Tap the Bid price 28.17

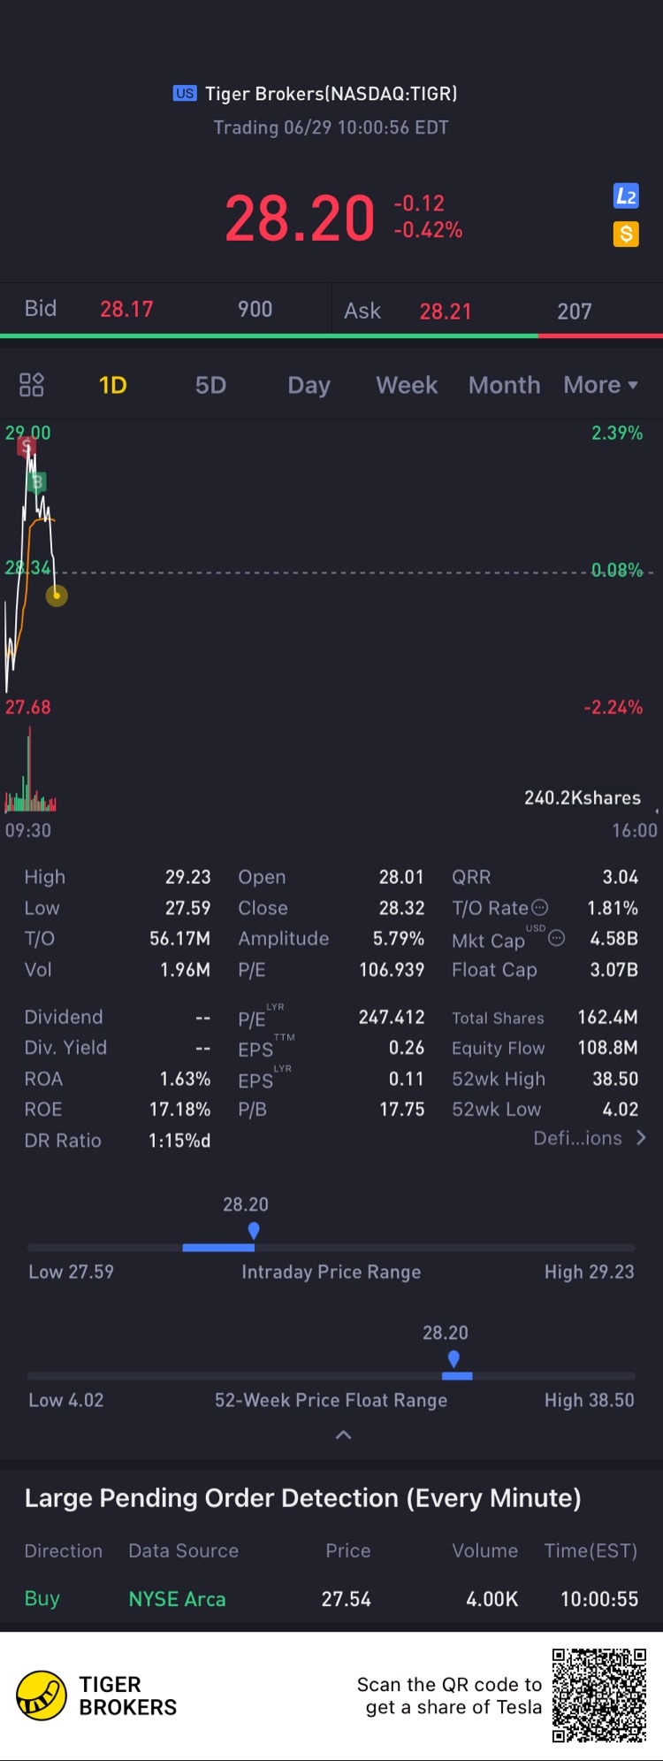coord(126,309)
